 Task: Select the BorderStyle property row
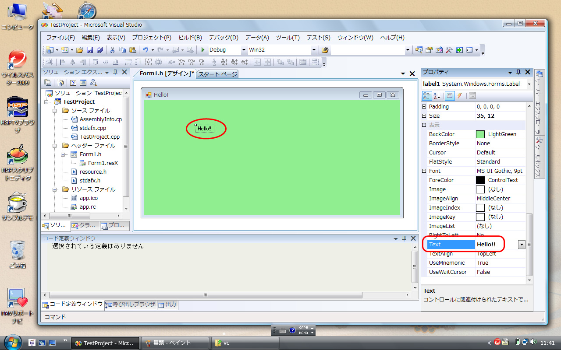pos(476,143)
